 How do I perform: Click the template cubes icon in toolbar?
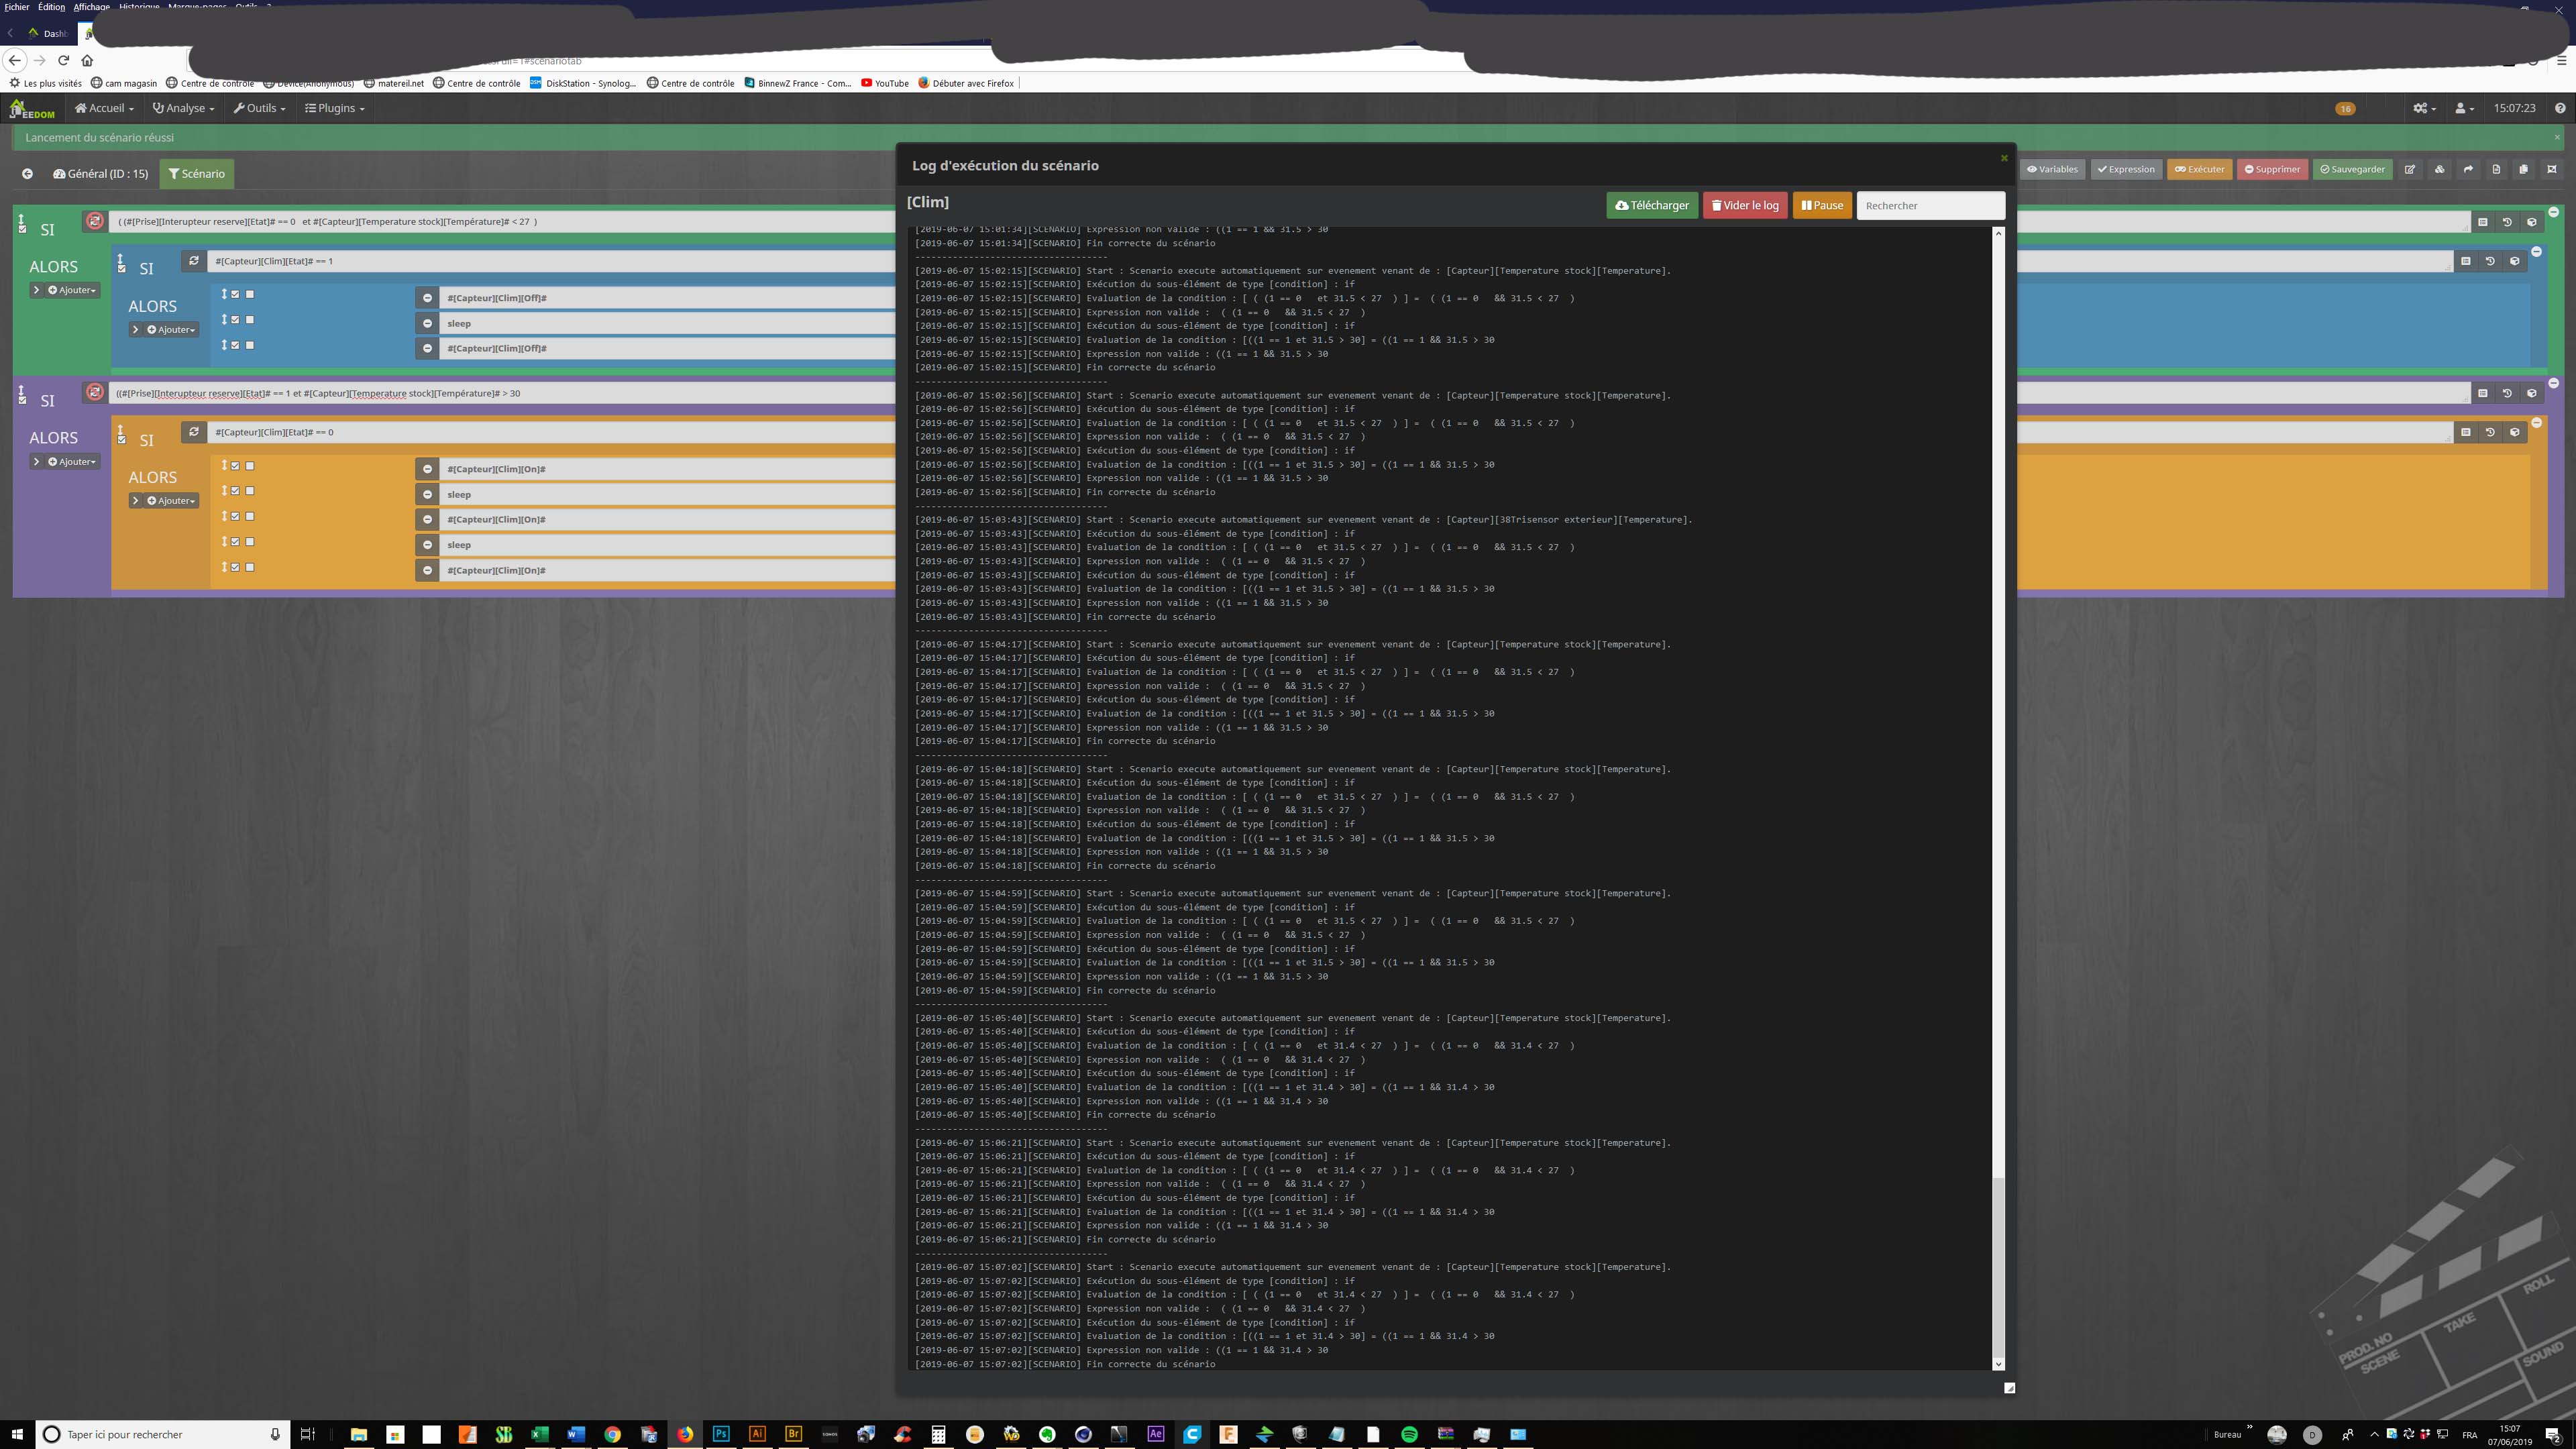[2439, 169]
